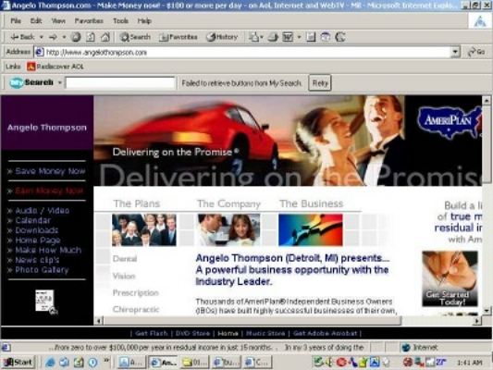Open the Search pane from toolbar
This screenshot has height=370, width=493.
134,37
